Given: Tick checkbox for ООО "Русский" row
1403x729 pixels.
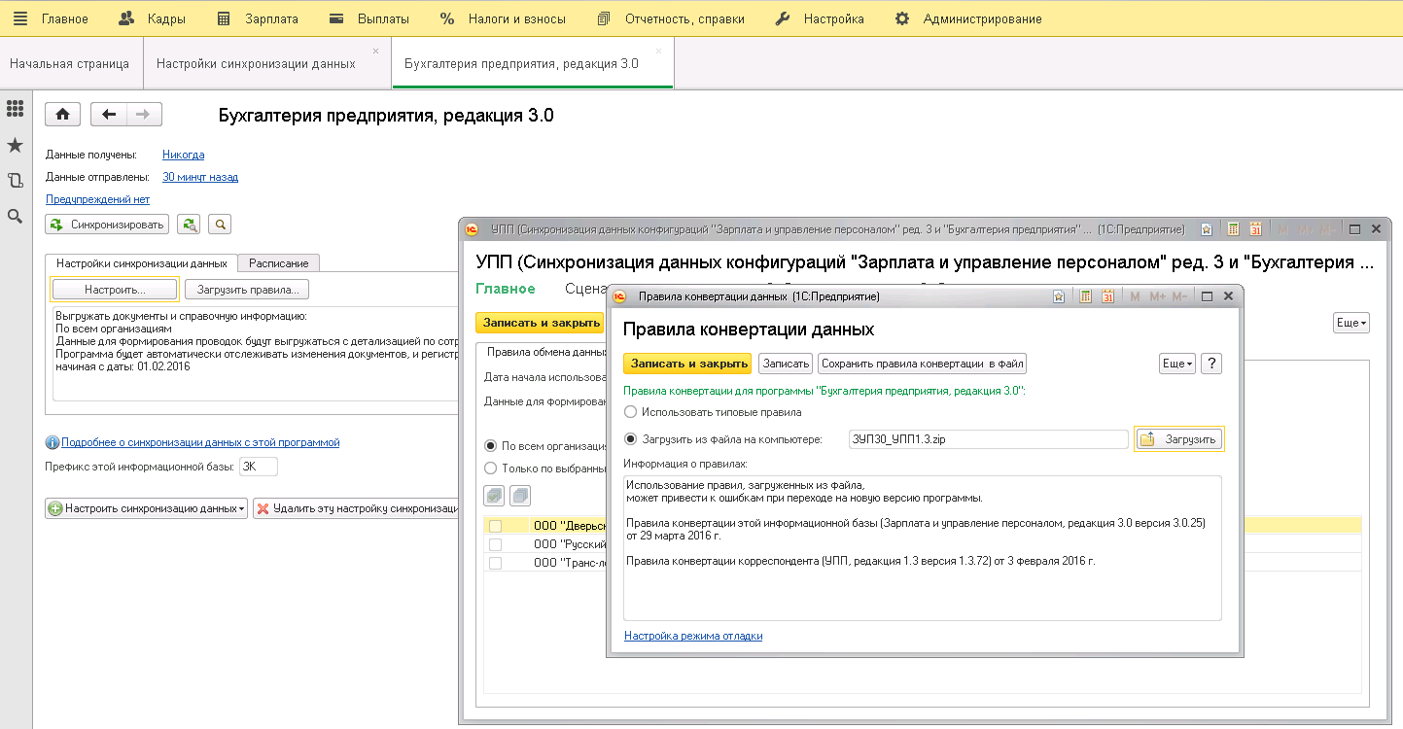Looking at the screenshot, I should pyautogui.click(x=496, y=544).
